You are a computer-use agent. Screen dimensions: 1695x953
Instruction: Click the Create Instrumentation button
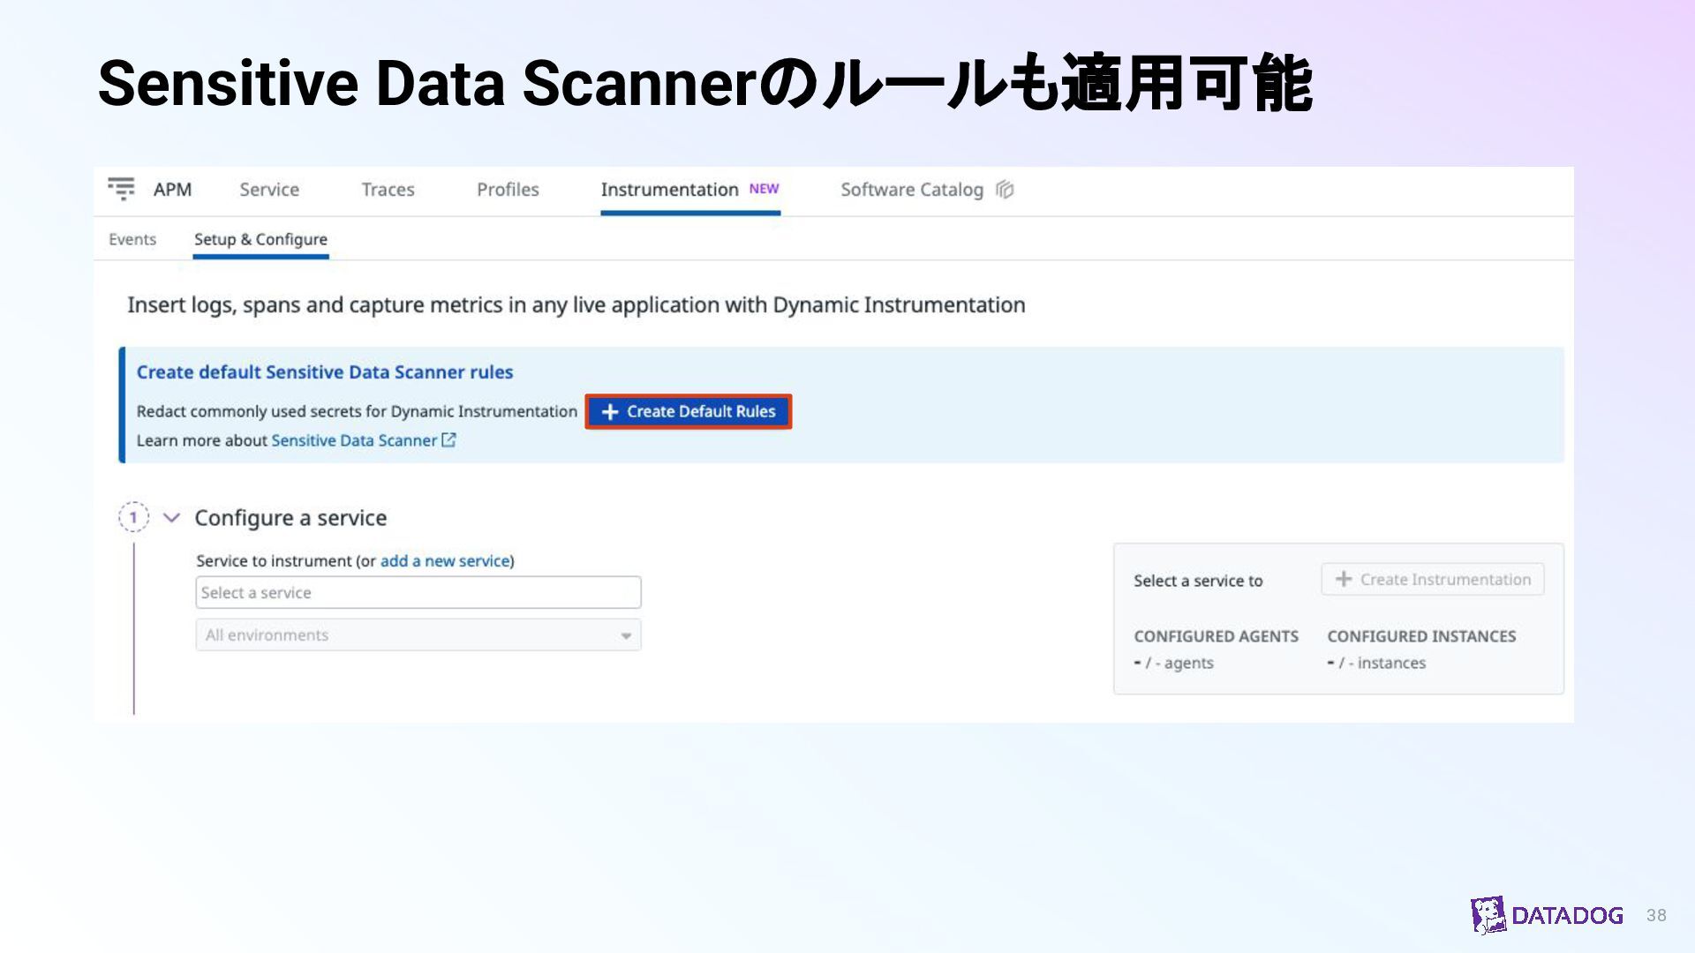(1432, 580)
